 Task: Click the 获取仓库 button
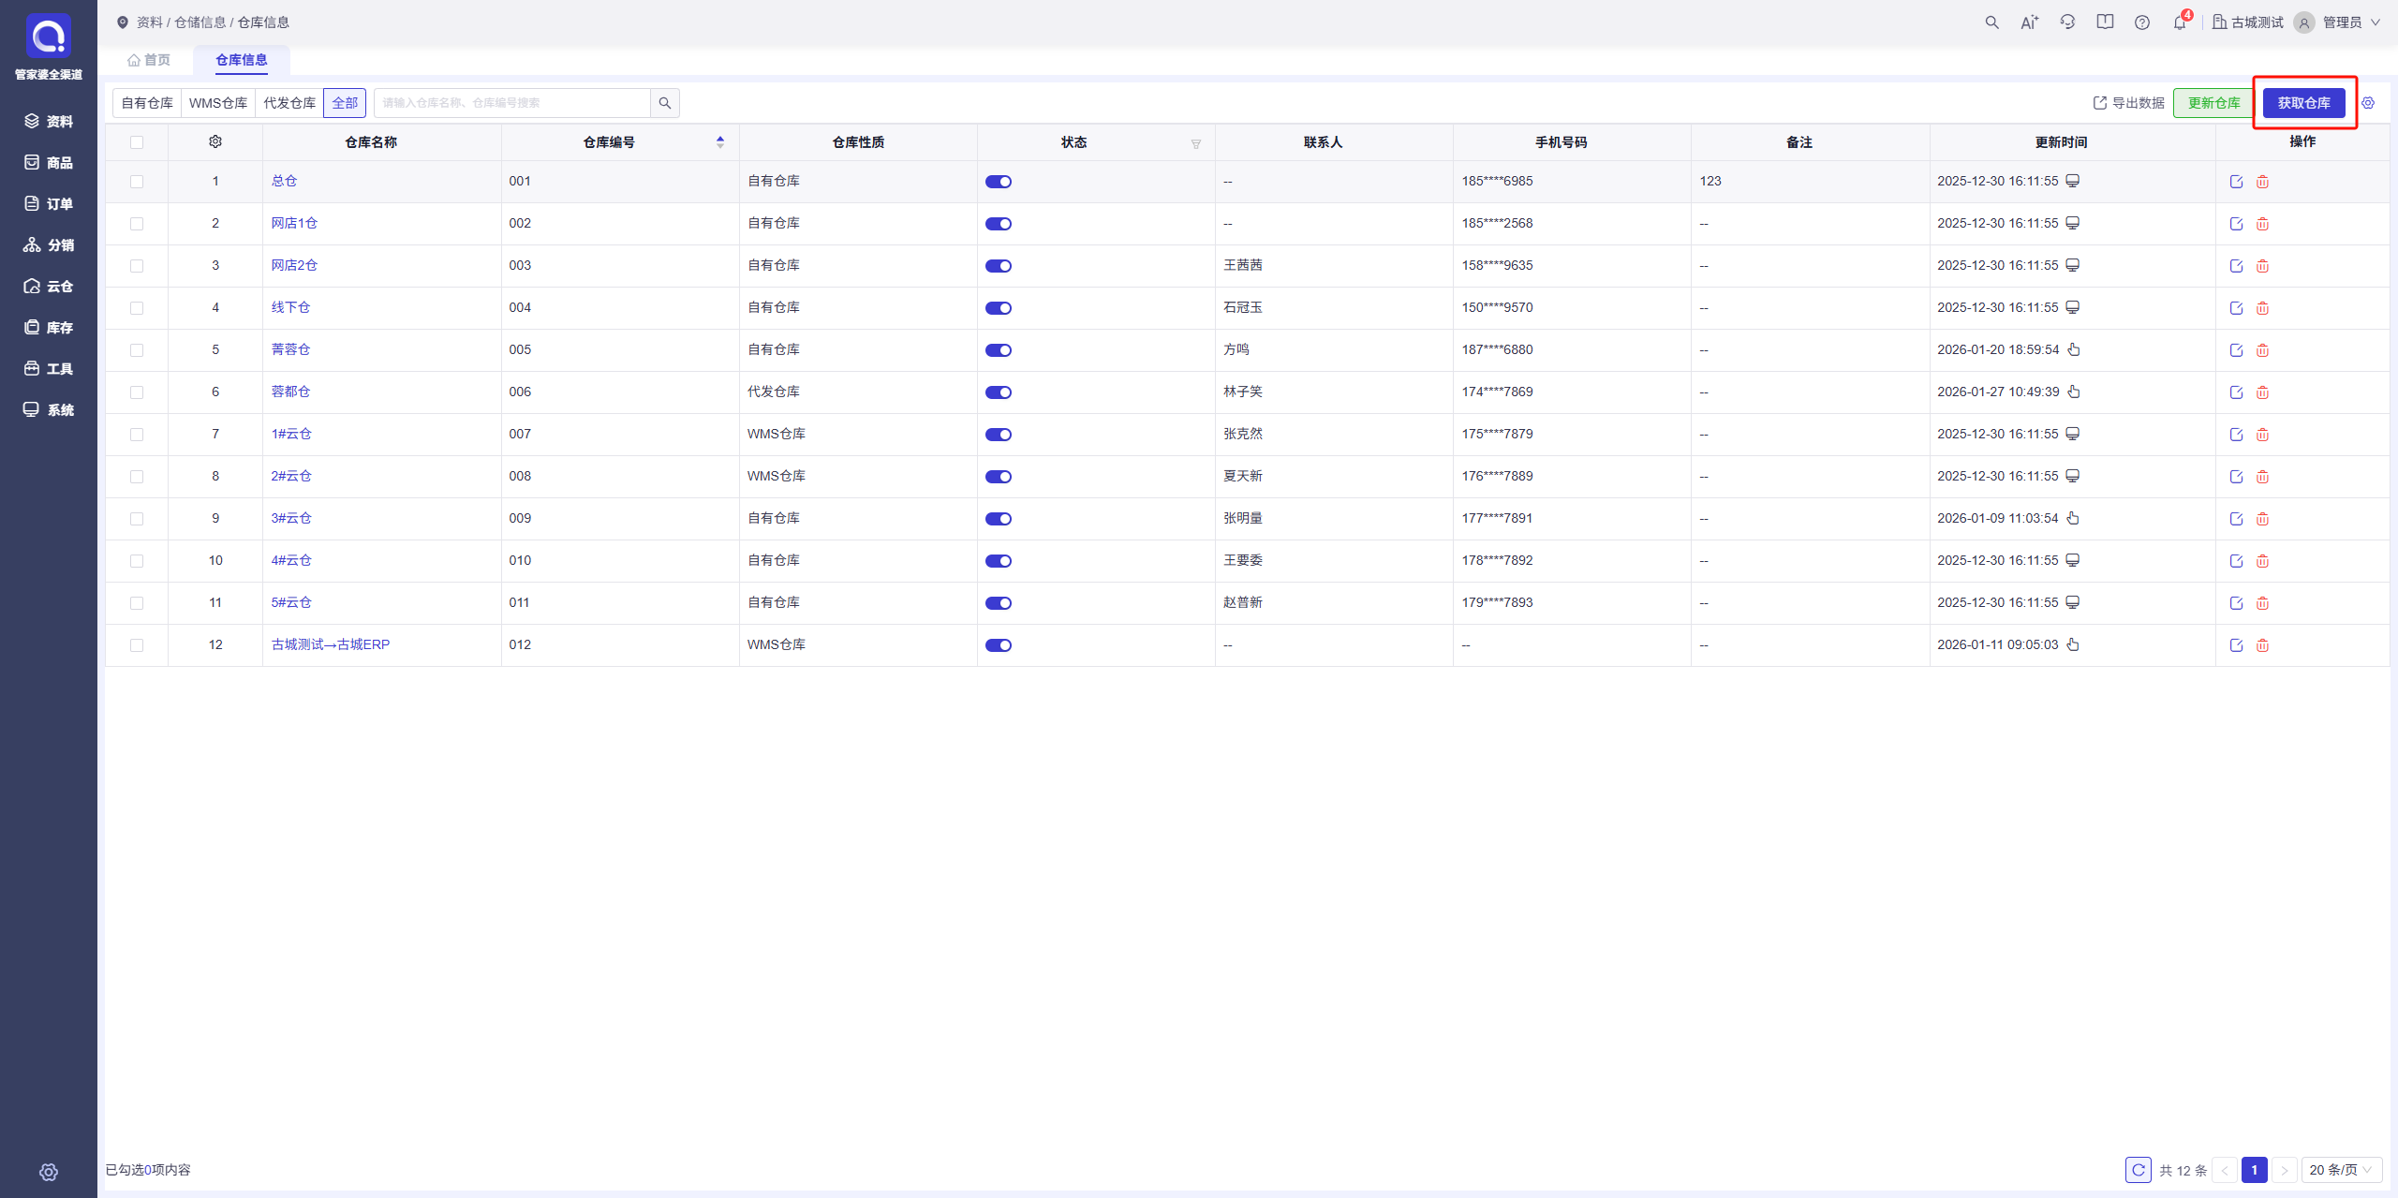2304,103
